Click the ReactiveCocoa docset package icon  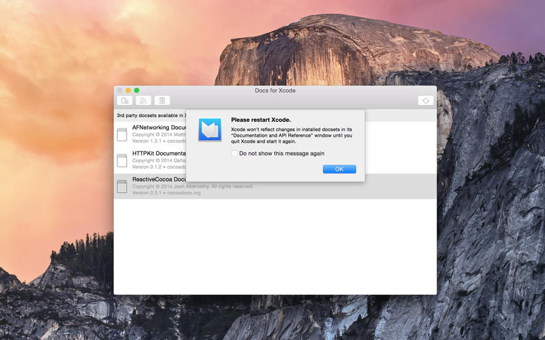coord(122,186)
